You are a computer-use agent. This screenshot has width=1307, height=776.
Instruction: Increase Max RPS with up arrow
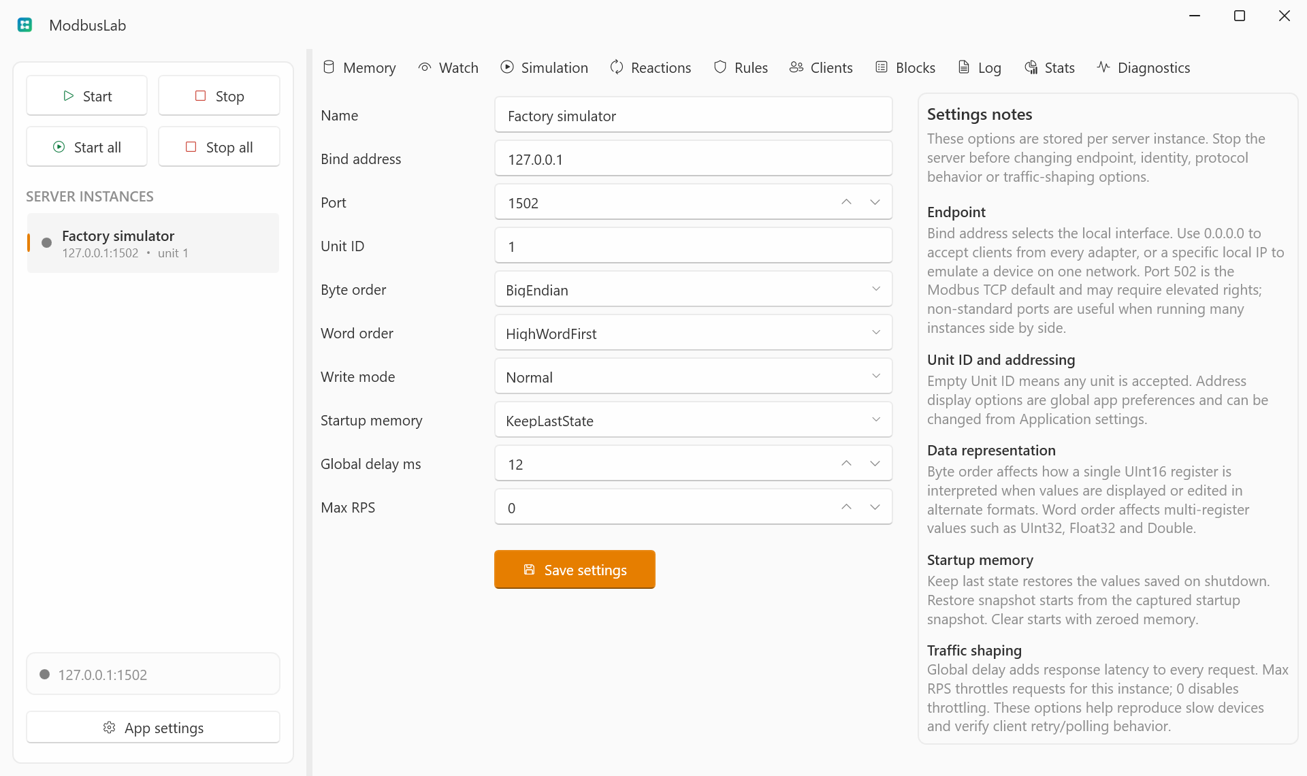click(x=846, y=507)
